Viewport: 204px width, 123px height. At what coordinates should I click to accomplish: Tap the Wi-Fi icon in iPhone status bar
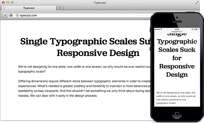[161, 29]
